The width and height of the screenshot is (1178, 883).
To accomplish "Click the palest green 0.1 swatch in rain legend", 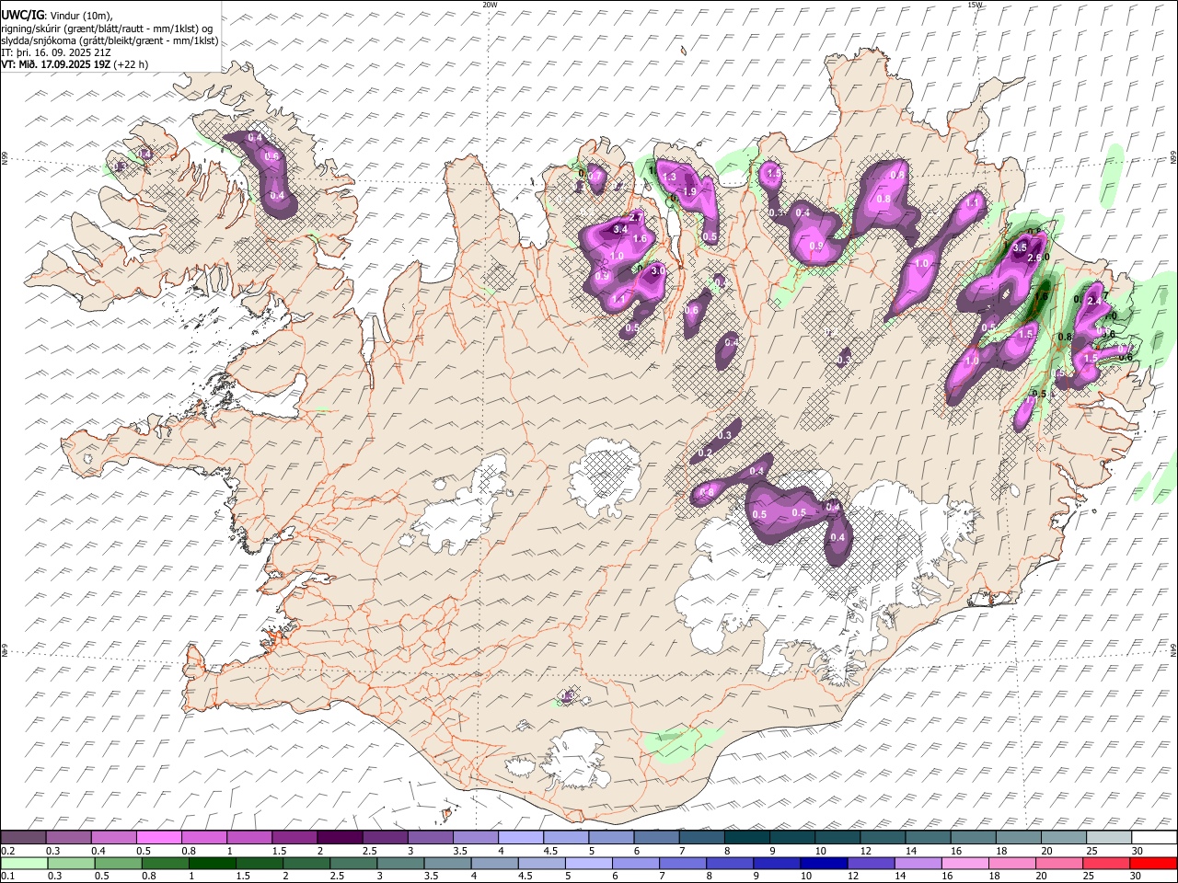I will coord(24,863).
